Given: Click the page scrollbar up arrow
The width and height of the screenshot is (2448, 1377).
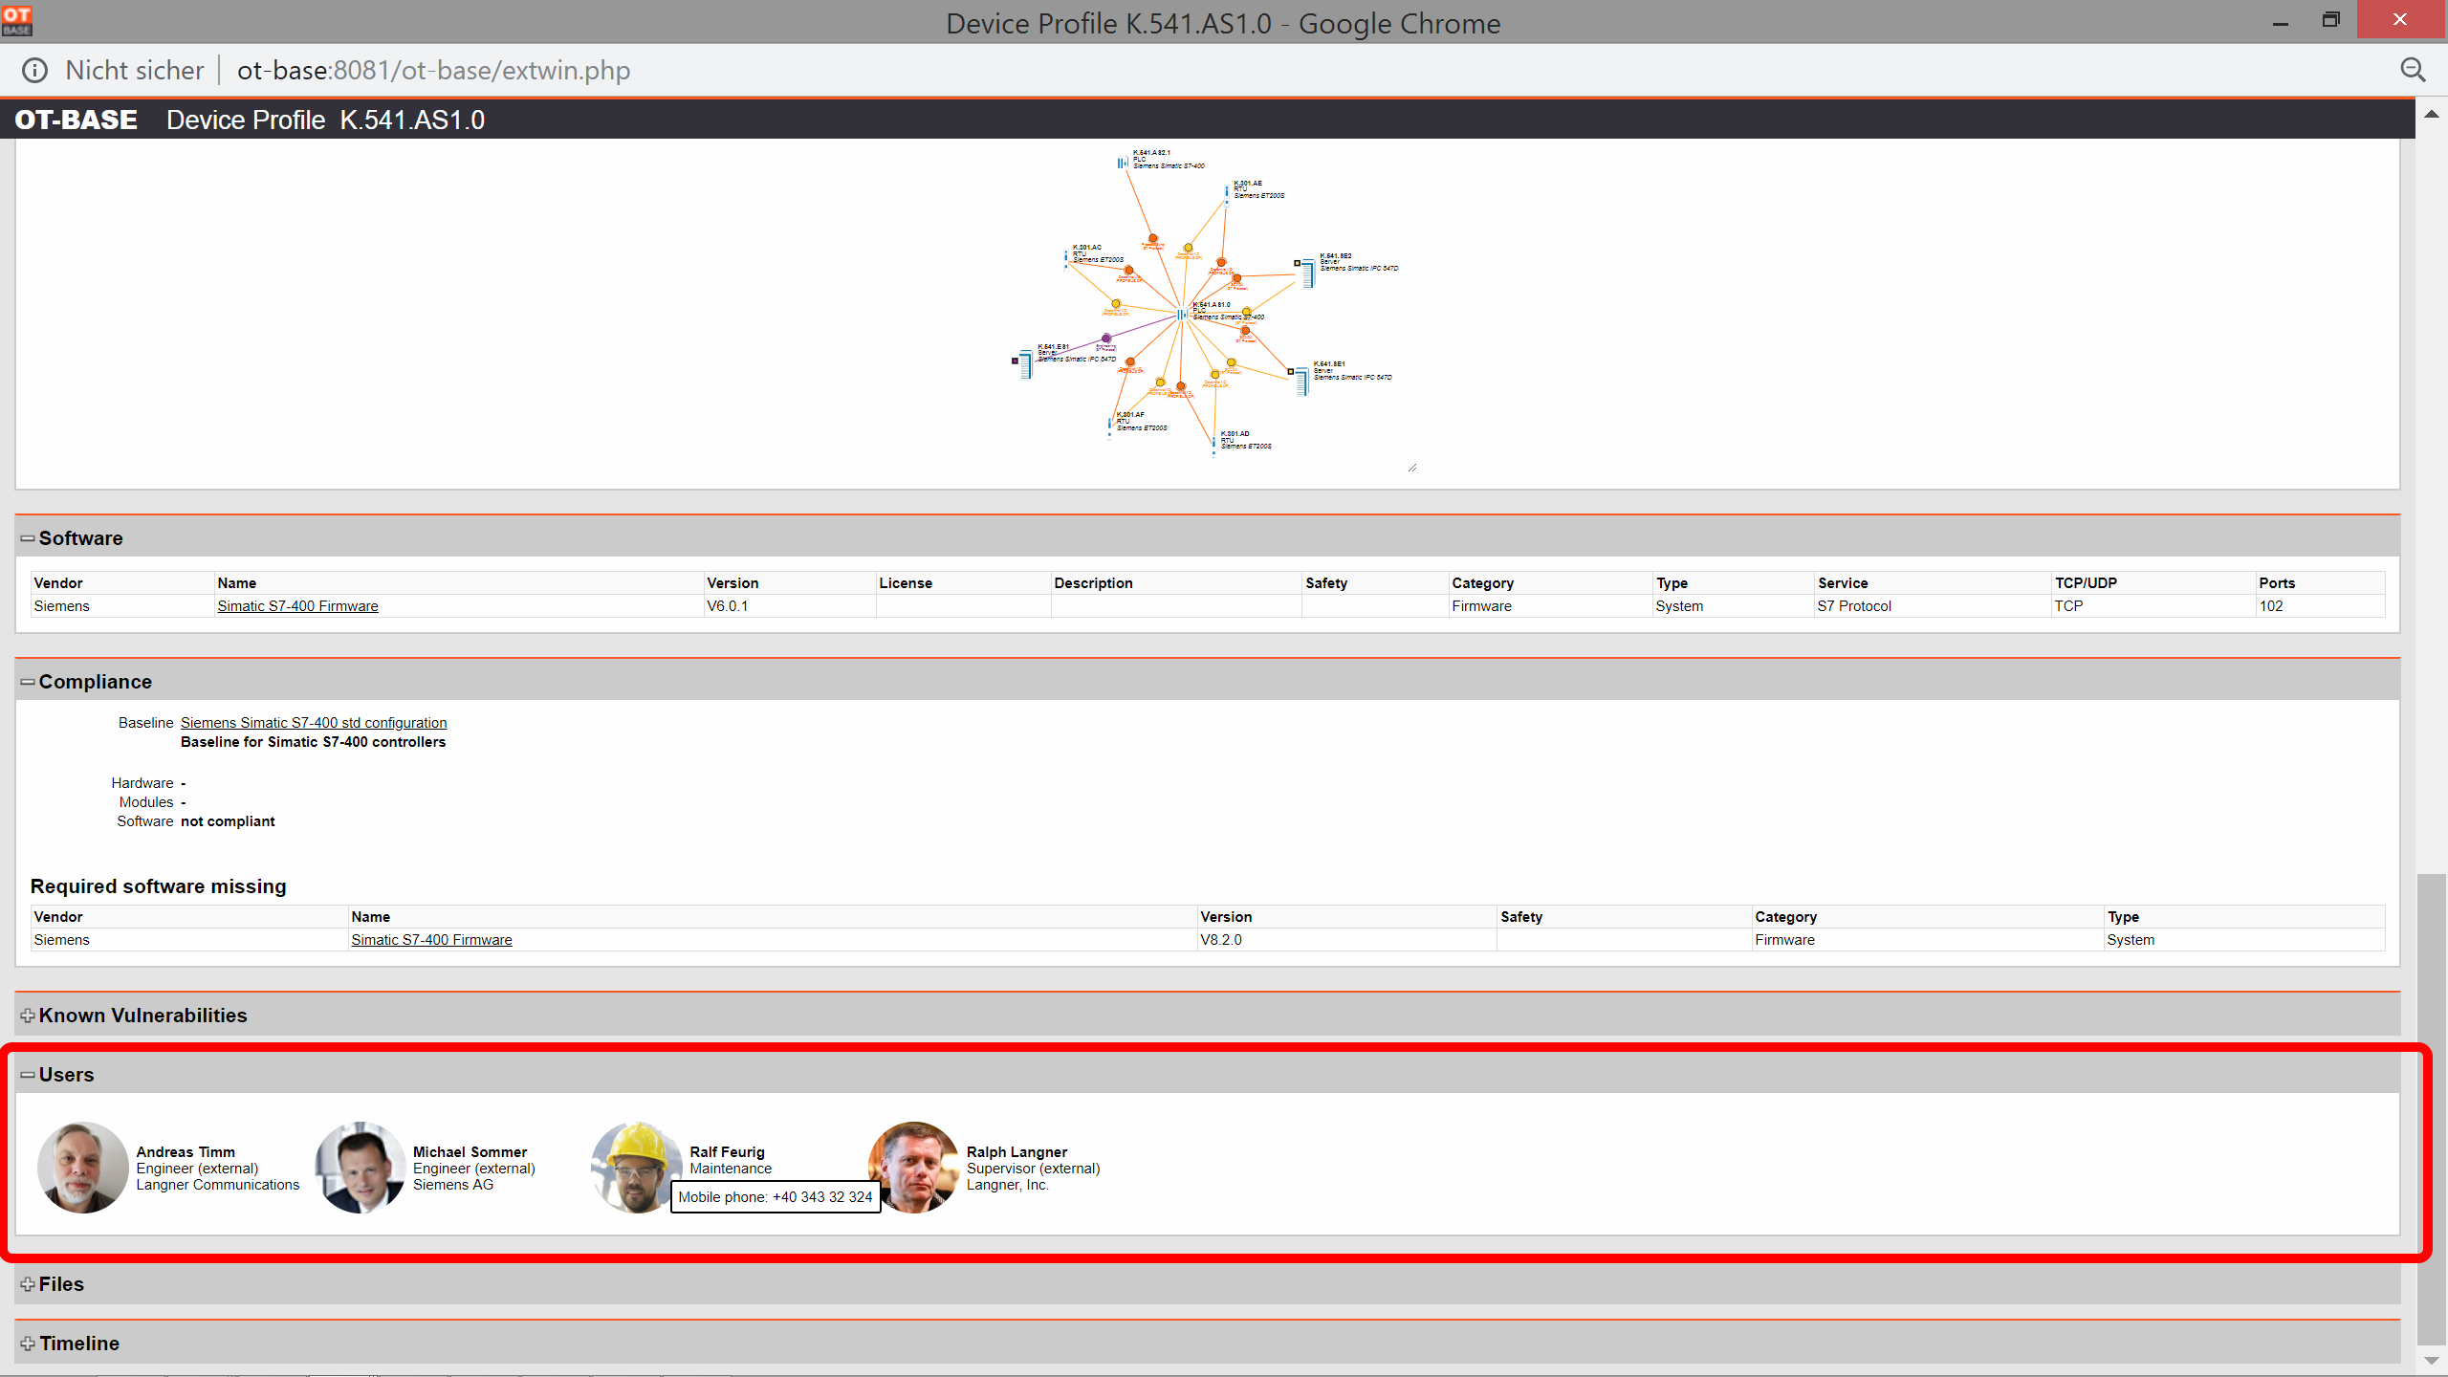Looking at the screenshot, I should 2431,114.
